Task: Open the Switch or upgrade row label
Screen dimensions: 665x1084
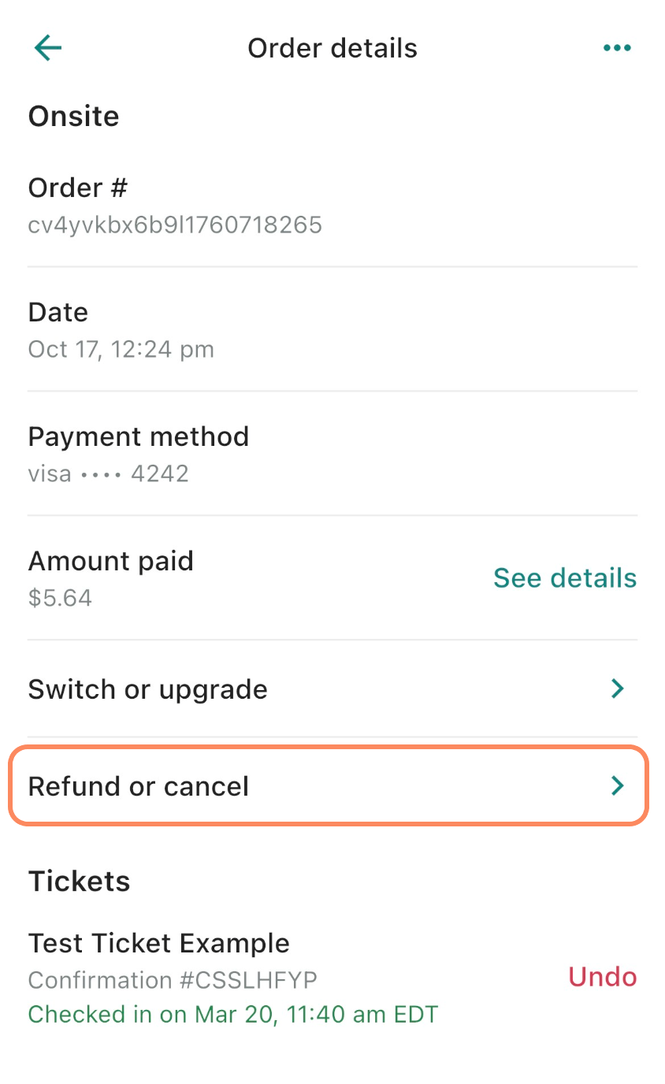Action: pyautogui.click(x=148, y=689)
